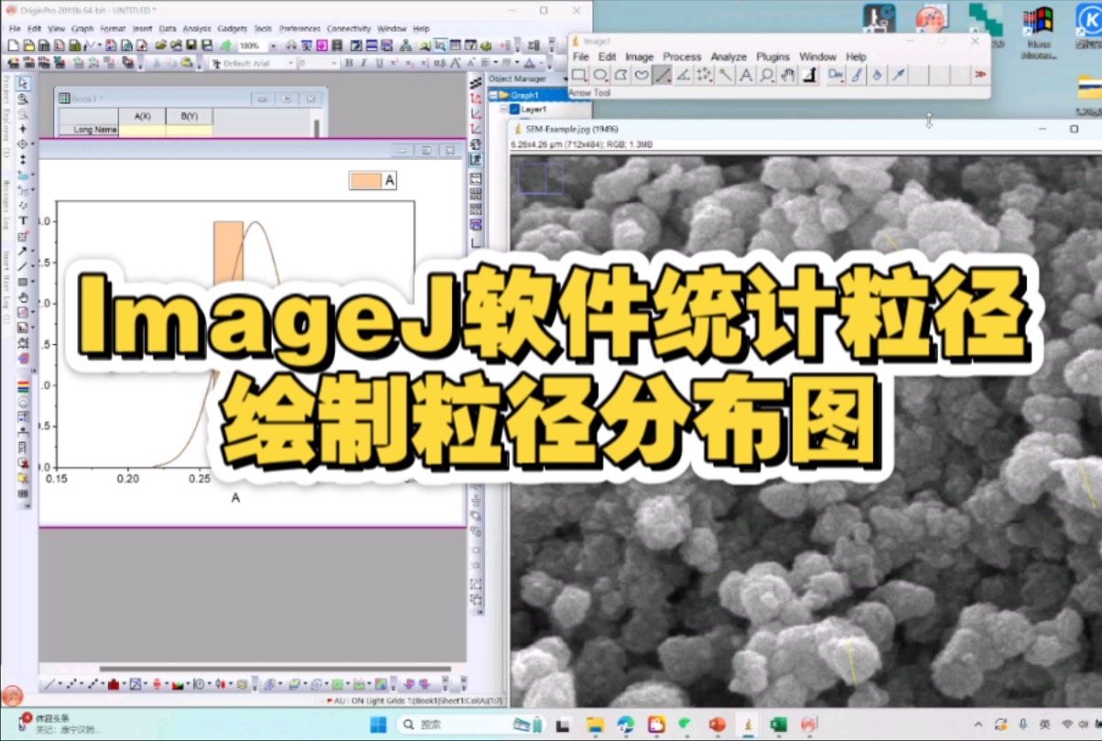1102x741 pixels.
Task: Select the Oval selection tool in ImageJ
Action: click(x=601, y=76)
